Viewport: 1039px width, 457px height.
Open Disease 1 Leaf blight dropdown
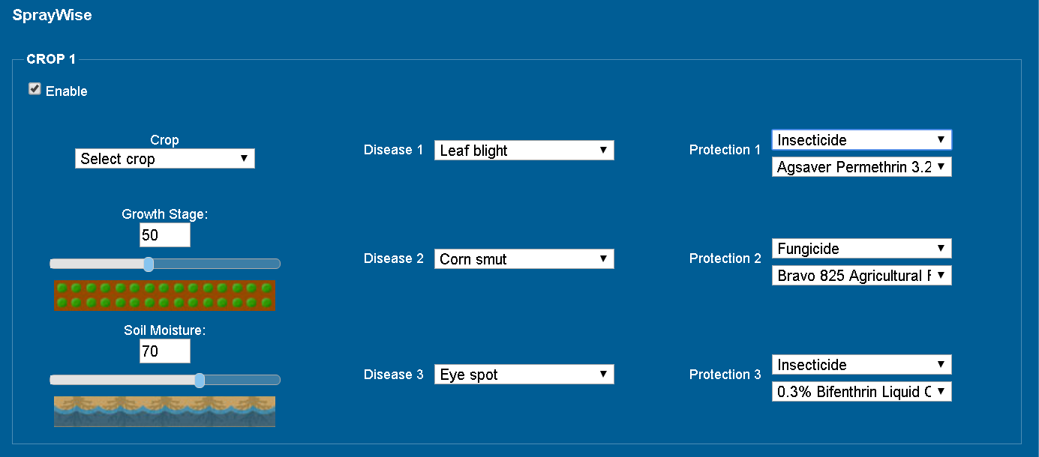click(524, 151)
